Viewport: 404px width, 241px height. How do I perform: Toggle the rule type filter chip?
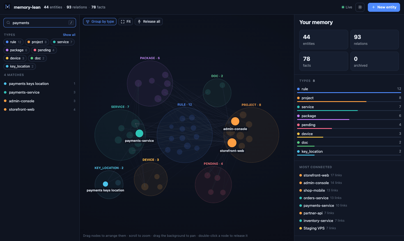tap(13, 42)
